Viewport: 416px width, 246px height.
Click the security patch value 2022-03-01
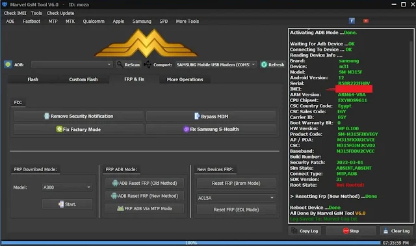350,162
